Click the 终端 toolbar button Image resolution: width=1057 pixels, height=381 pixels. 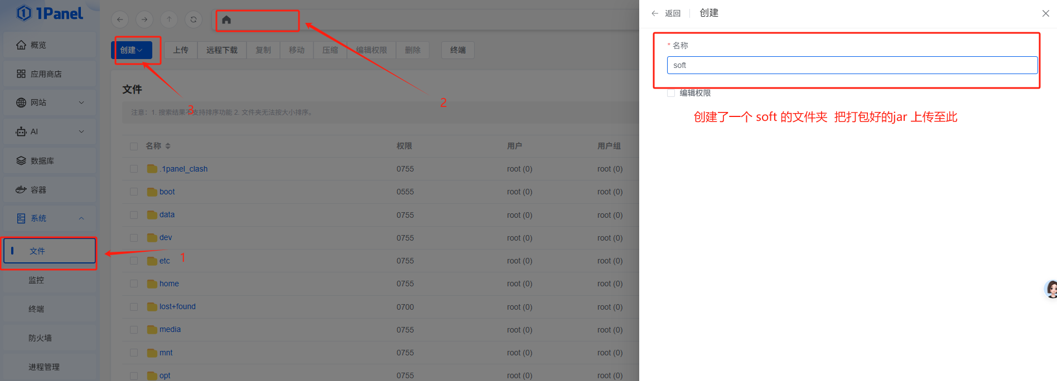click(x=458, y=50)
